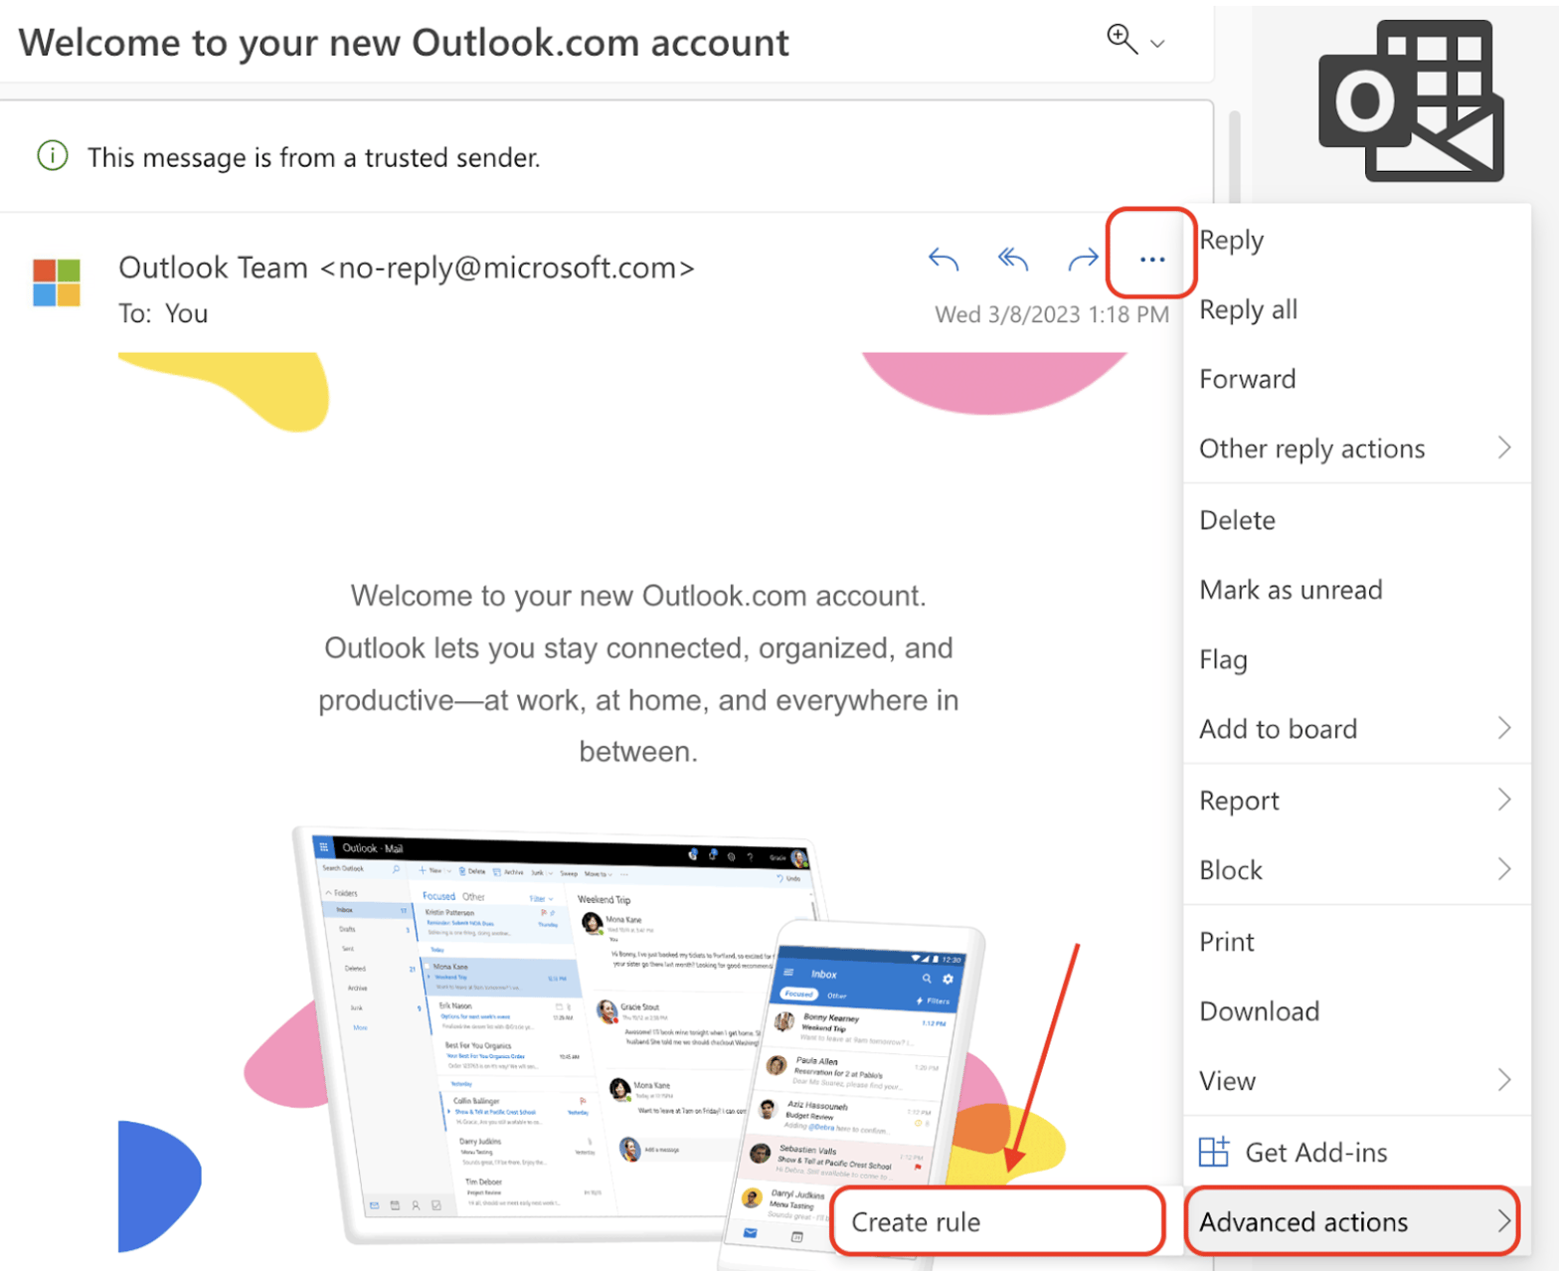Select Reply all from the menu
1559x1271 pixels.
(x=1356, y=310)
